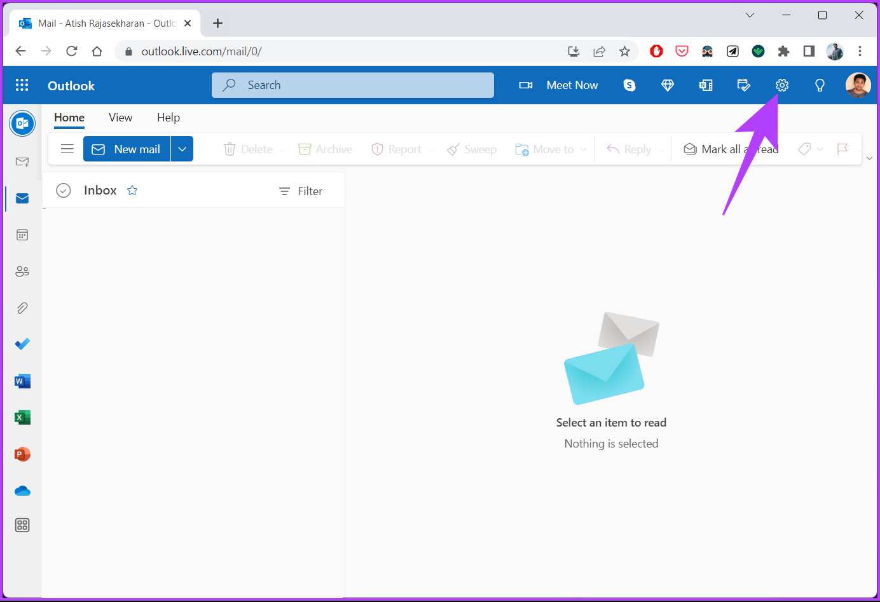Open Chrome's three-dot menu
This screenshot has width=880, height=602.
coord(860,51)
